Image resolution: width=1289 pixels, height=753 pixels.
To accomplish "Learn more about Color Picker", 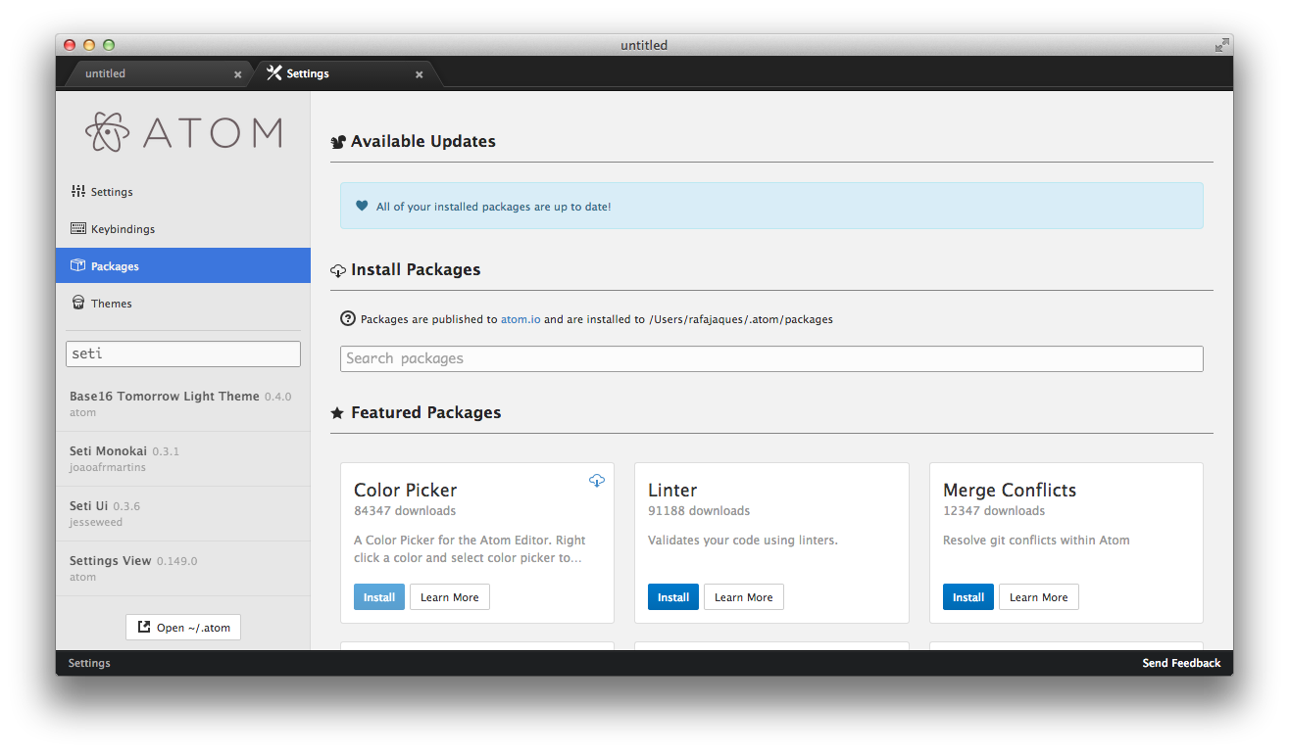I will click(450, 597).
